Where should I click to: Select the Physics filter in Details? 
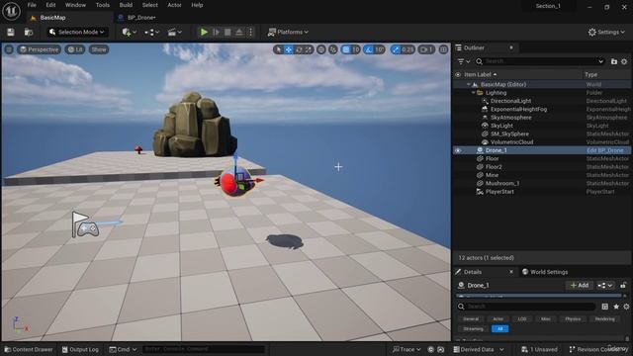[573, 319]
